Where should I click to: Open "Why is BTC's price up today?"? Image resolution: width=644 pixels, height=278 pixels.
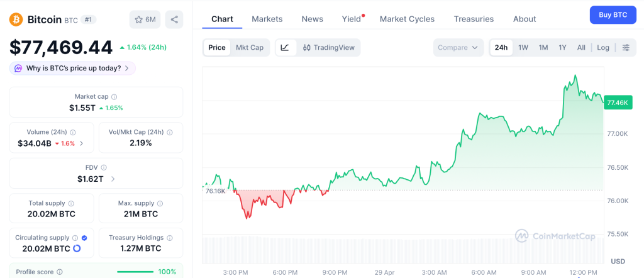coord(72,68)
